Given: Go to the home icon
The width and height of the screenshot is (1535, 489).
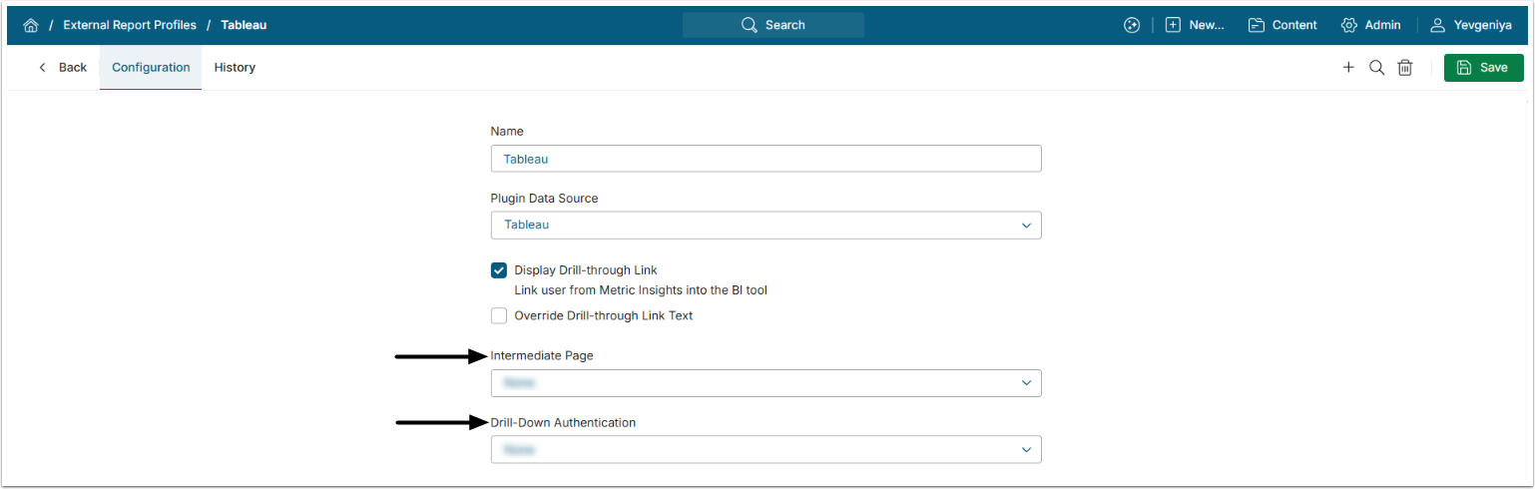Looking at the screenshot, I should point(31,25).
